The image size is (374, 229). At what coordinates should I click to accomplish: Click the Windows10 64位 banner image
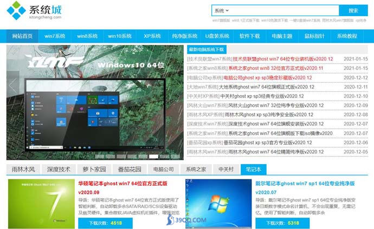pos(95,103)
